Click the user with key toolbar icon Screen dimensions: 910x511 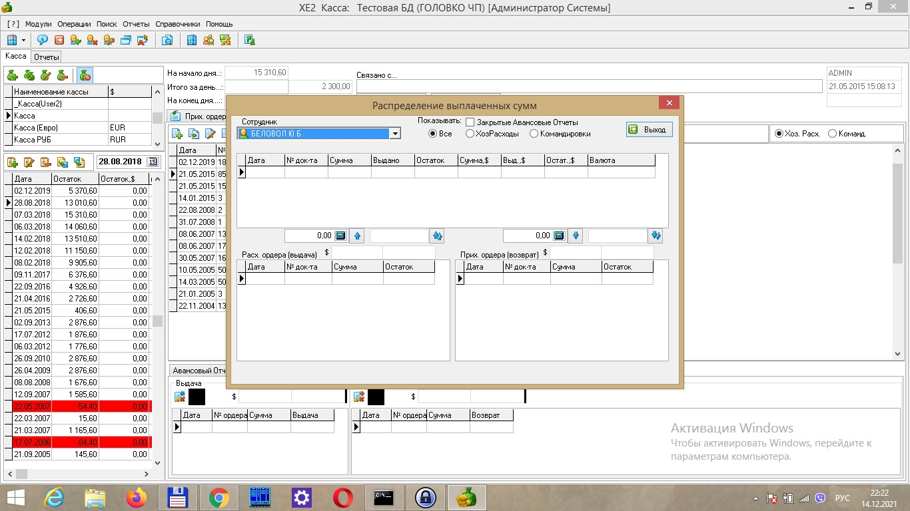pos(109,40)
